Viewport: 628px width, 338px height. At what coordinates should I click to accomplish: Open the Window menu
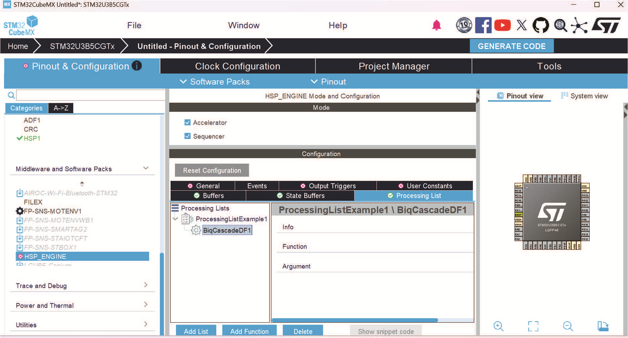coord(244,26)
